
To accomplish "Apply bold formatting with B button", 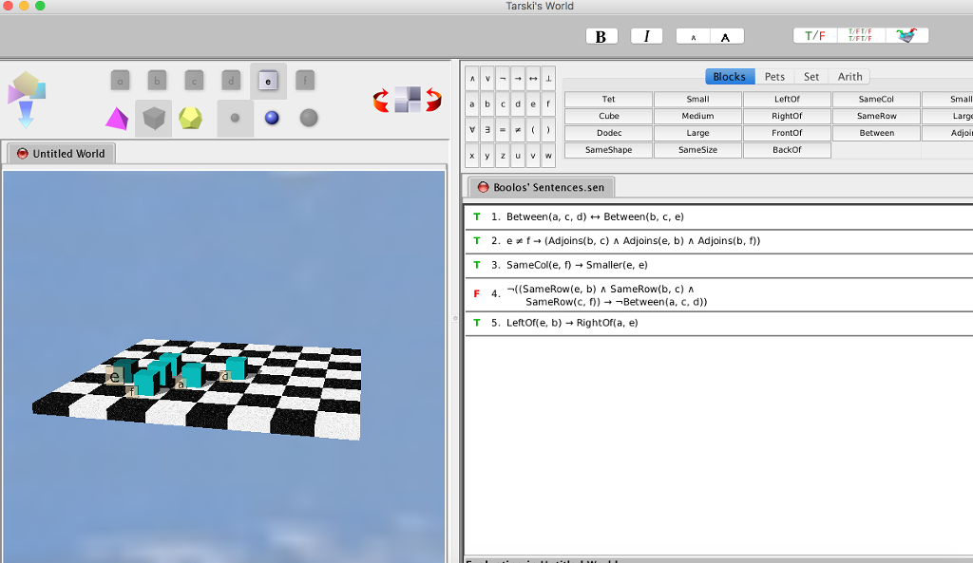I will pos(601,37).
